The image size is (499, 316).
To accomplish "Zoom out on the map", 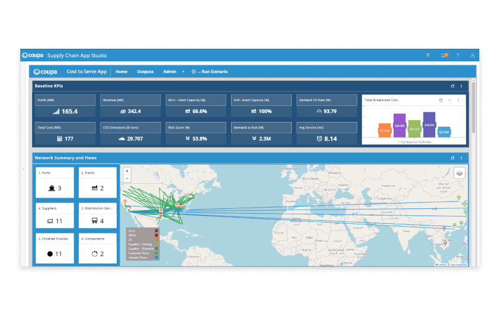I will tap(127, 179).
